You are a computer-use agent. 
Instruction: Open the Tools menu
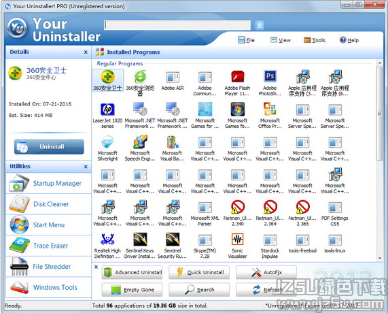[x=314, y=40]
